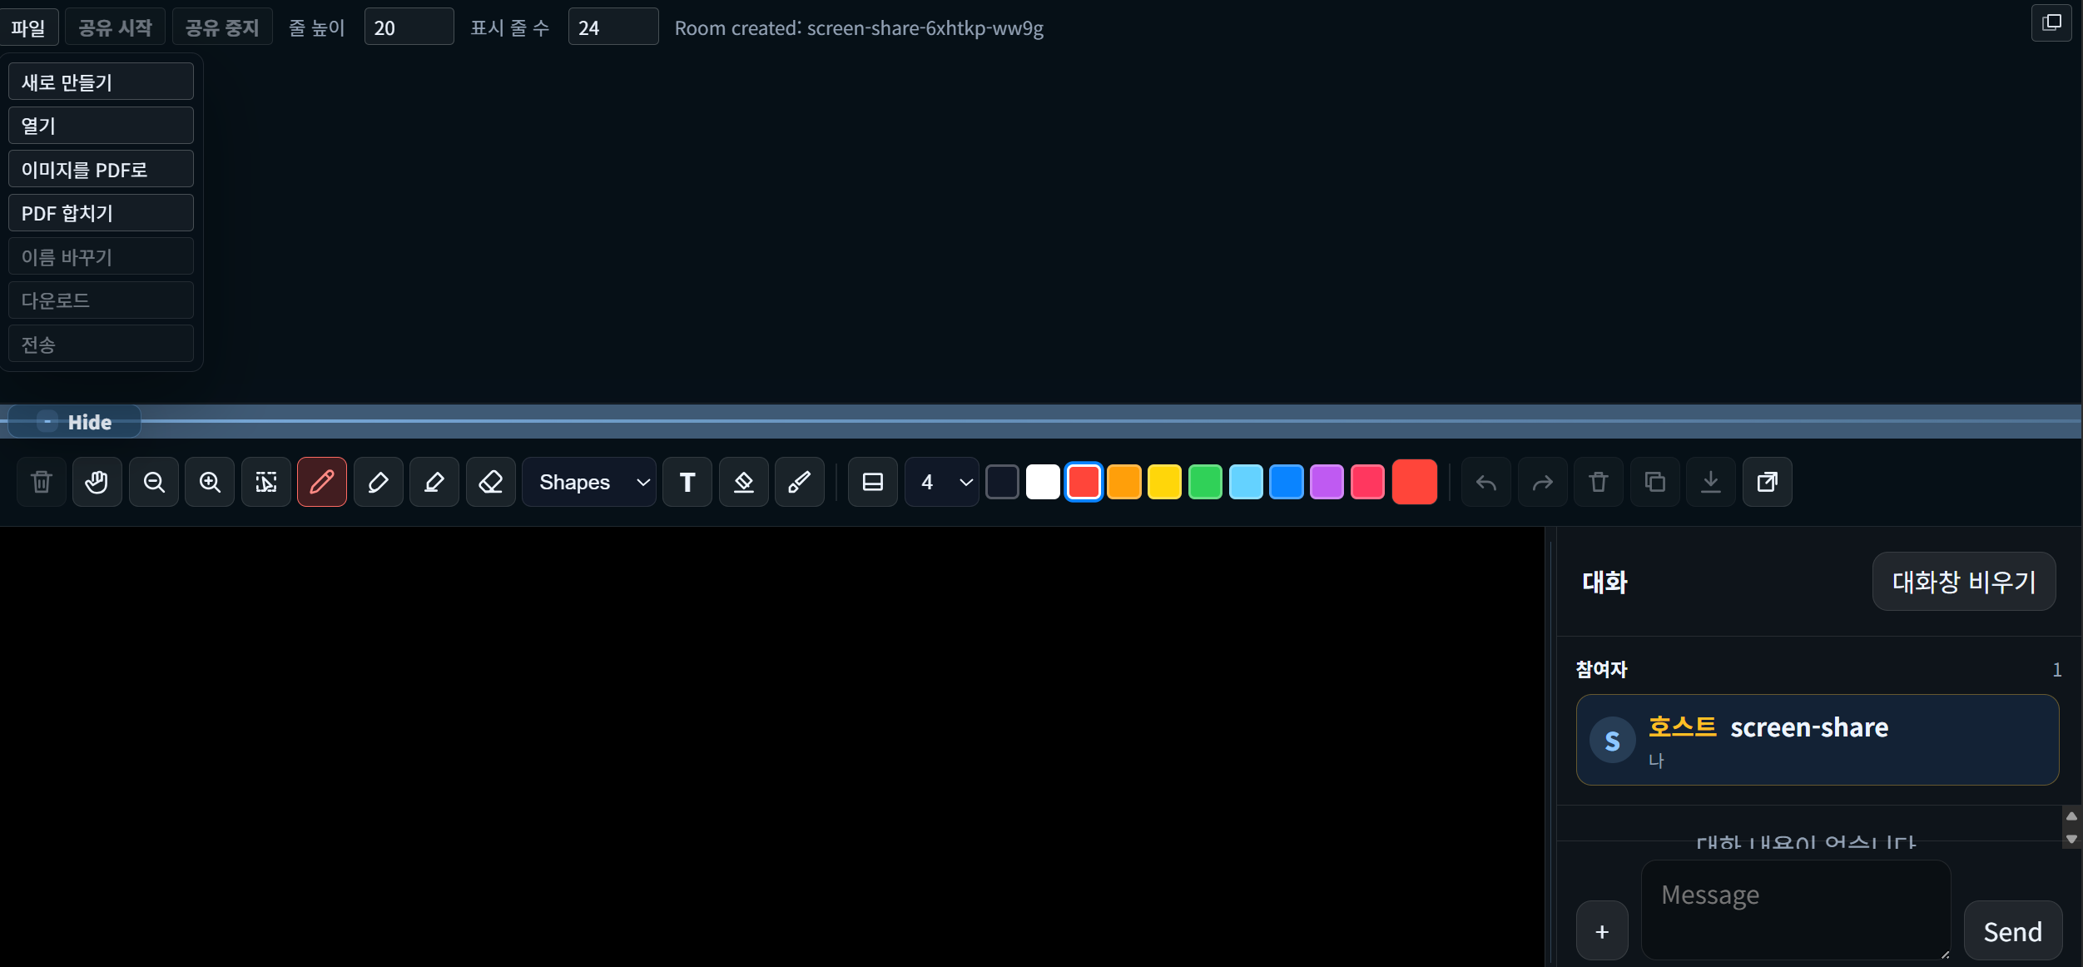Viewport: 2083px width, 967px height.
Task: Pick the blue color swatch
Action: pyautogui.click(x=1287, y=482)
